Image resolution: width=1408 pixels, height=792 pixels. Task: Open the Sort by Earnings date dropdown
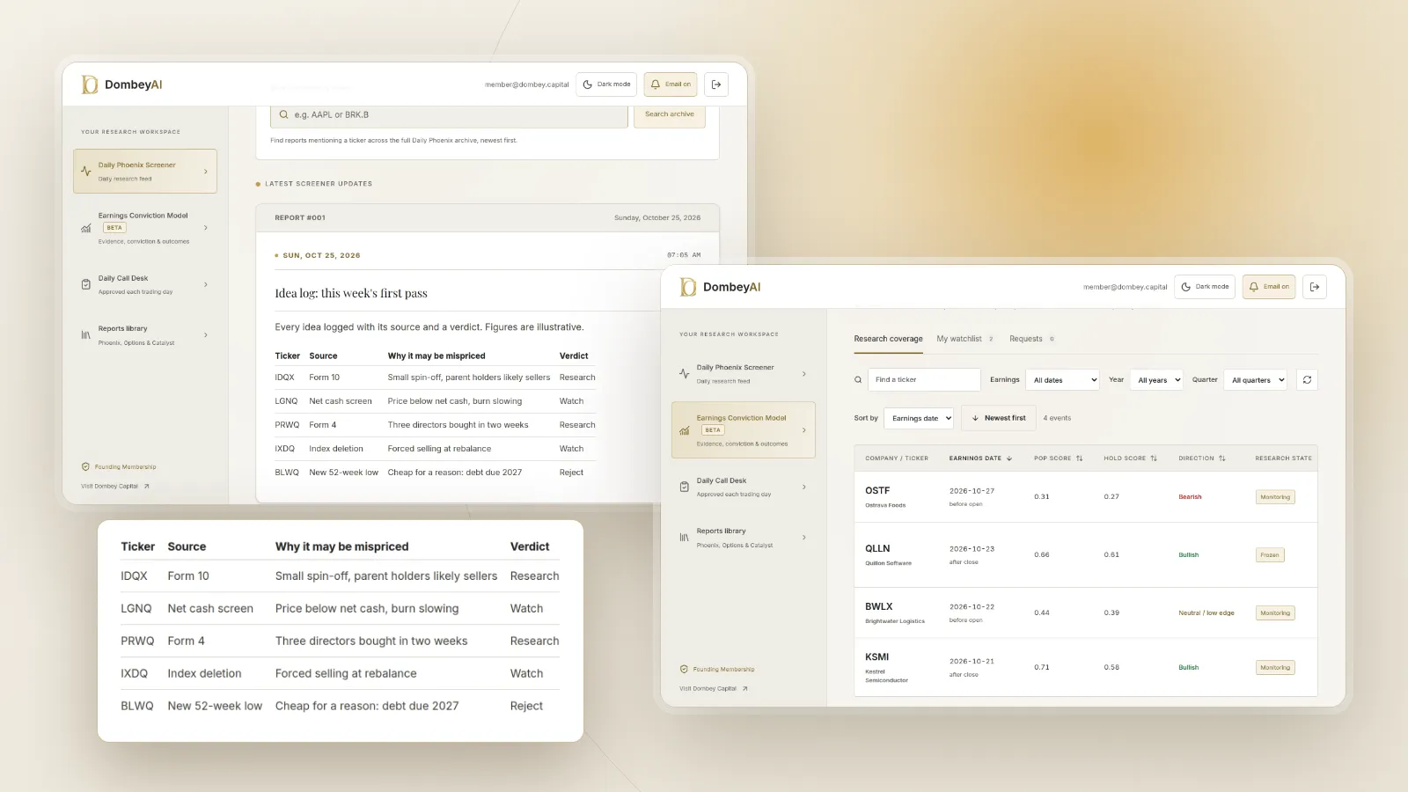coord(920,418)
